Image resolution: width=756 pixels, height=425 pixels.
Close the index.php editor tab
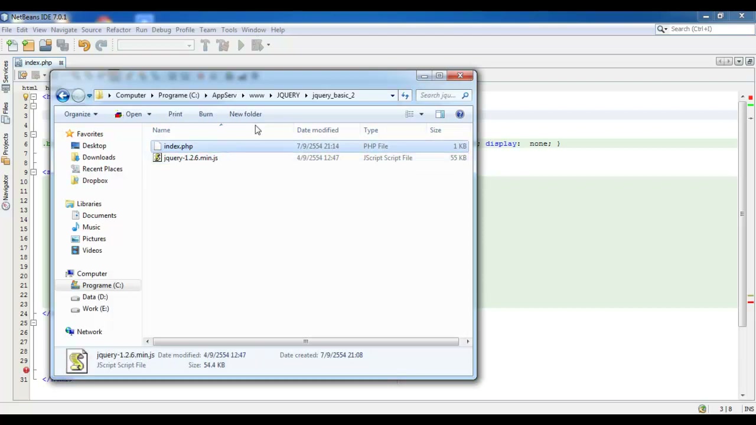(x=61, y=63)
